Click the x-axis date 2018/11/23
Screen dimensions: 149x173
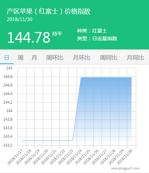point(66,157)
